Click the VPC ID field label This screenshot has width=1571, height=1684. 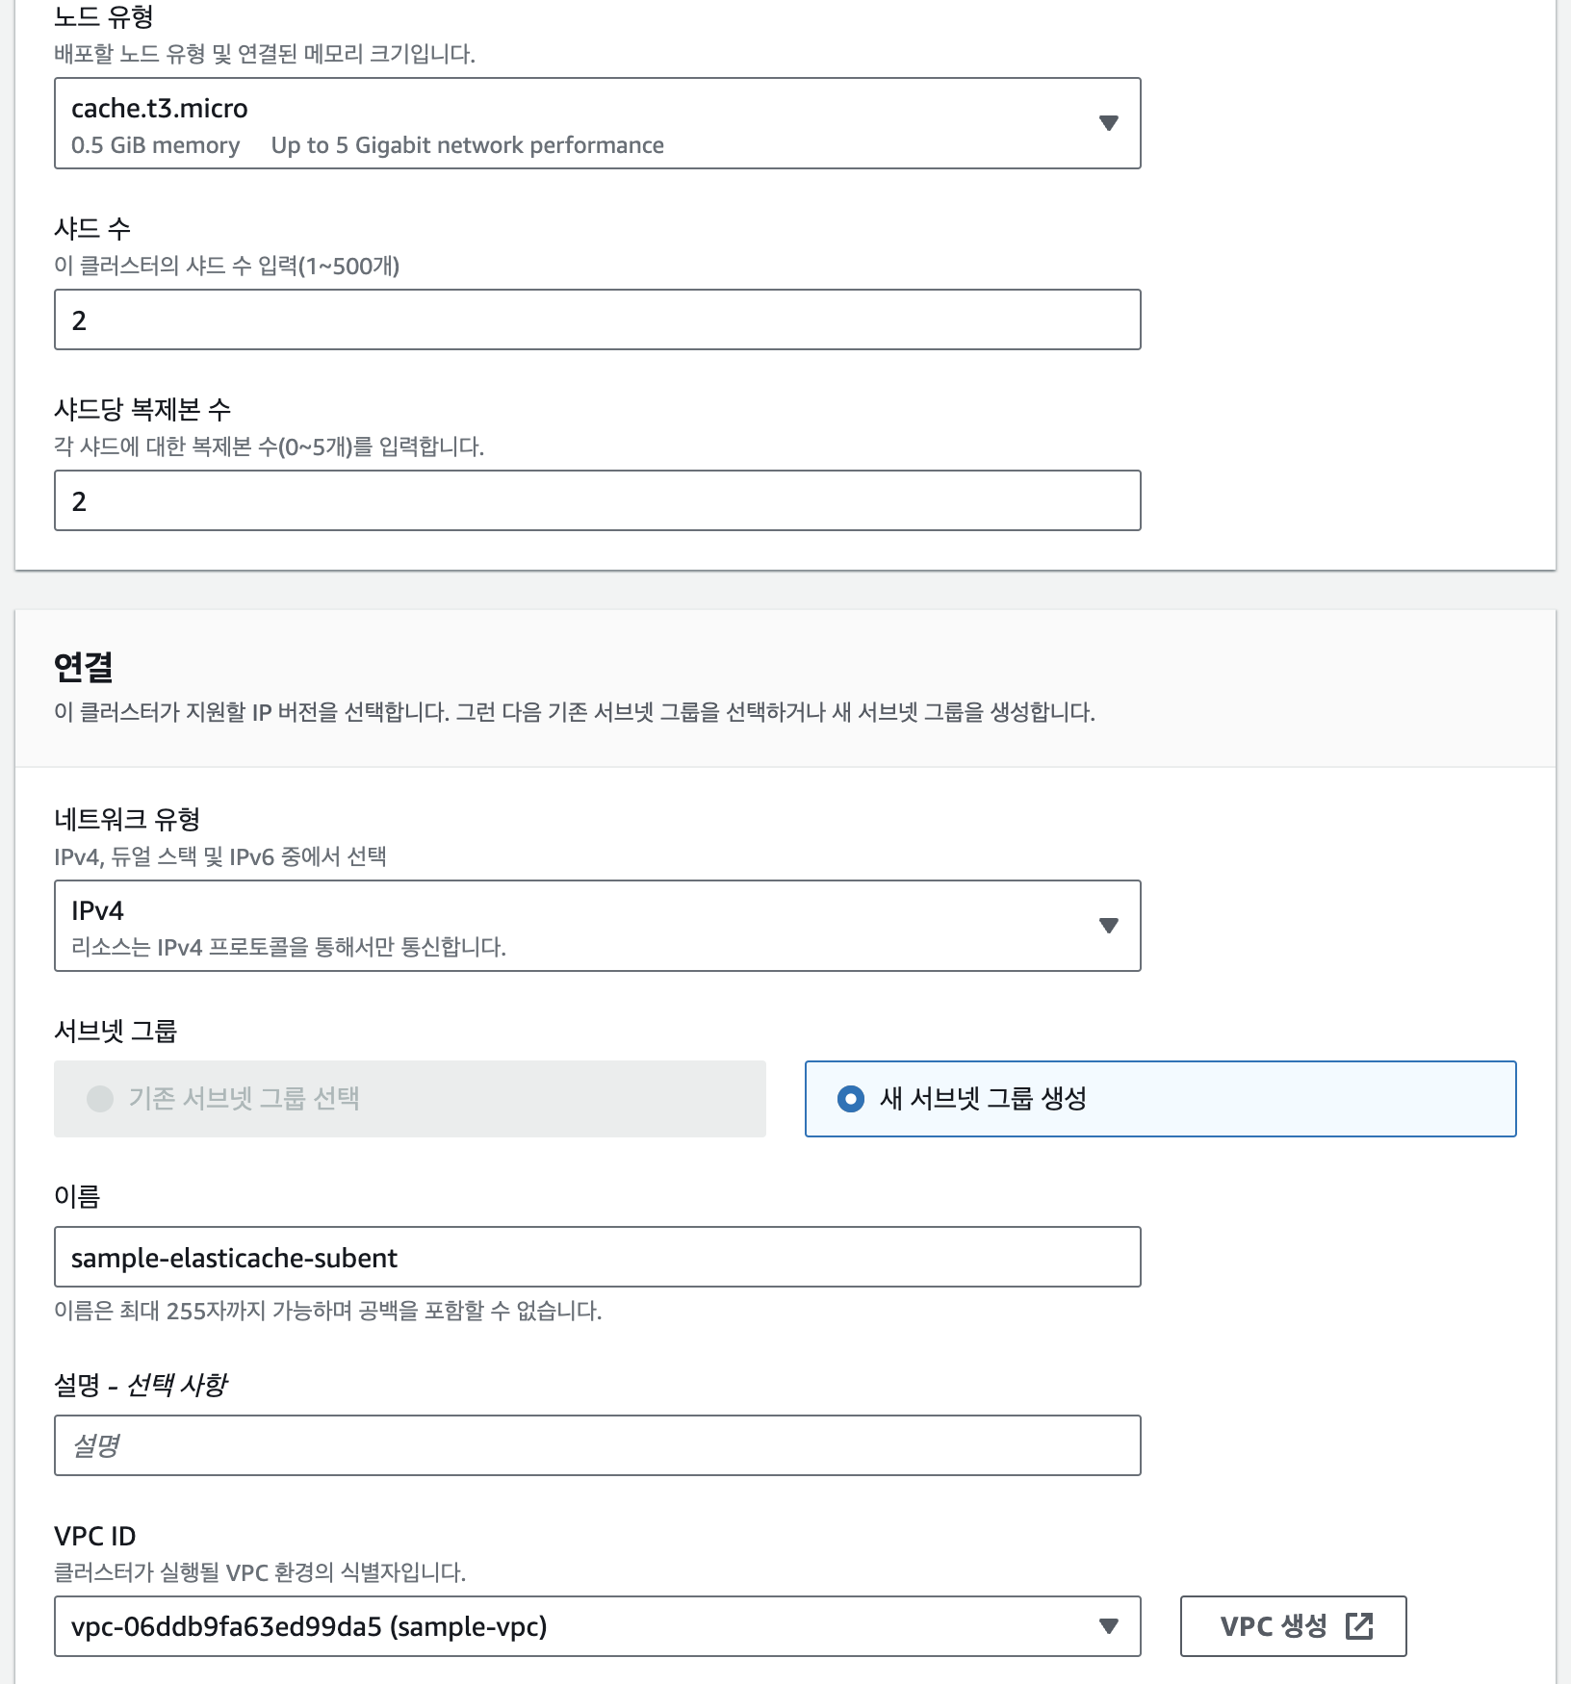pyautogui.click(x=95, y=1536)
